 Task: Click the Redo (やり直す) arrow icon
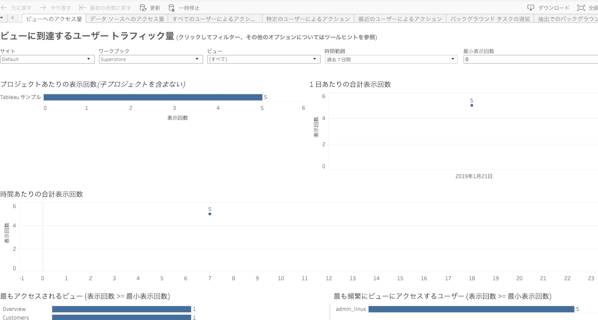[x=43, y=8]
